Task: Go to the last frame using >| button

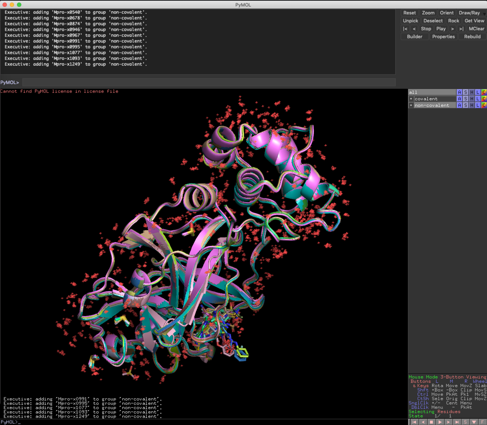Action: coord(461,29)
